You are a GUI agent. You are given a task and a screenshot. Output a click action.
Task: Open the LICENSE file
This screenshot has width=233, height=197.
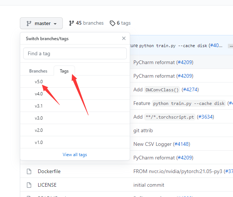(47, 185)
